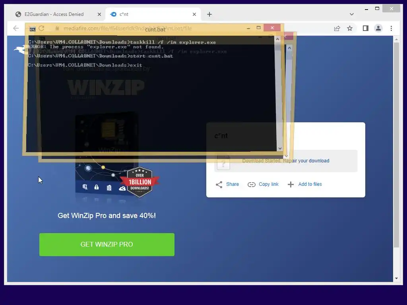The height and width of the screenshot is (305, 407).
Task: Click the cunt.bat console title bar icon
Action: coord(32,29)
